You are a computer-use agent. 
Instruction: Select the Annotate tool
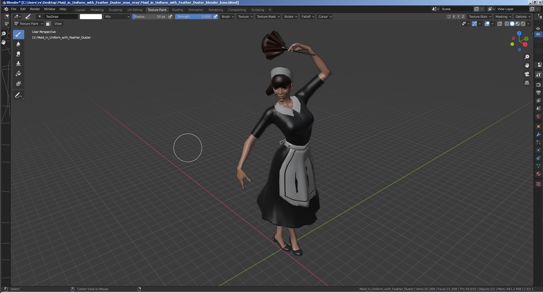click(x=18, y=96)
